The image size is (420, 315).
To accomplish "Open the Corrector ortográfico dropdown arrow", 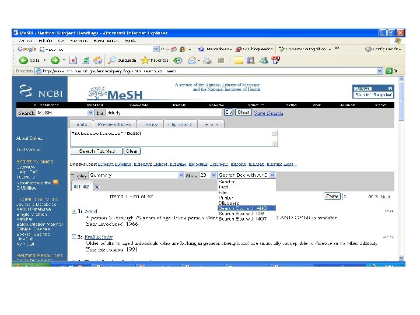I will (x=330, y=49).
